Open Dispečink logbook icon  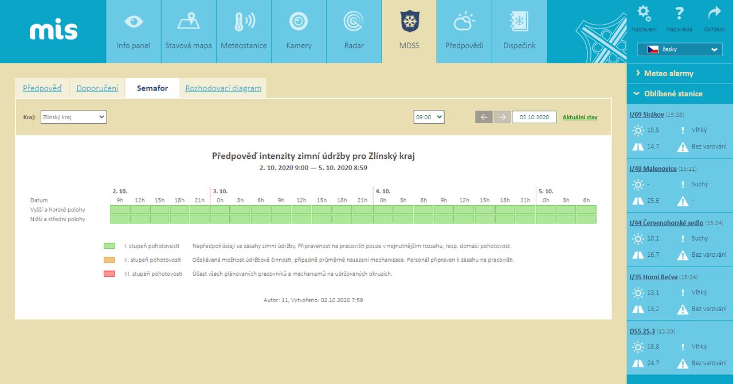[x=519, y=22]
